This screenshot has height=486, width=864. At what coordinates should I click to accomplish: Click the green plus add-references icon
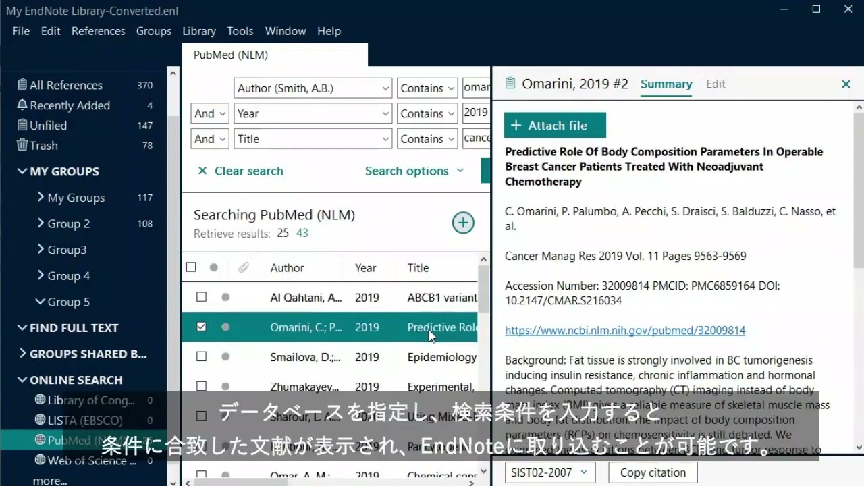tap(463, 223)
